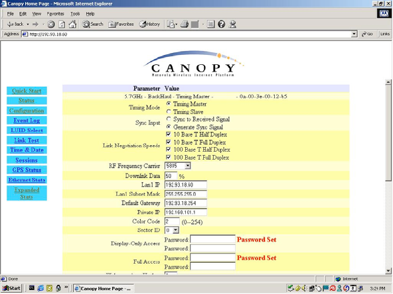Open the Ethernet Stats link
Image resolution: width=393 pixels, height=294 pixels.
27,179
